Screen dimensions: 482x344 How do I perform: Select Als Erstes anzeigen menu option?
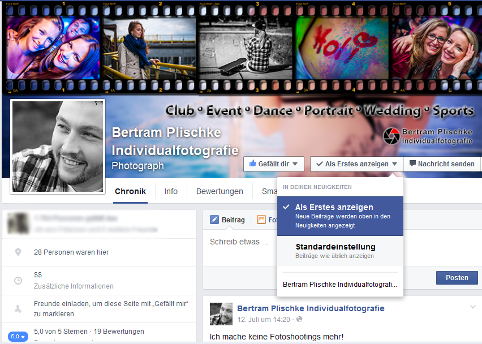340,216
